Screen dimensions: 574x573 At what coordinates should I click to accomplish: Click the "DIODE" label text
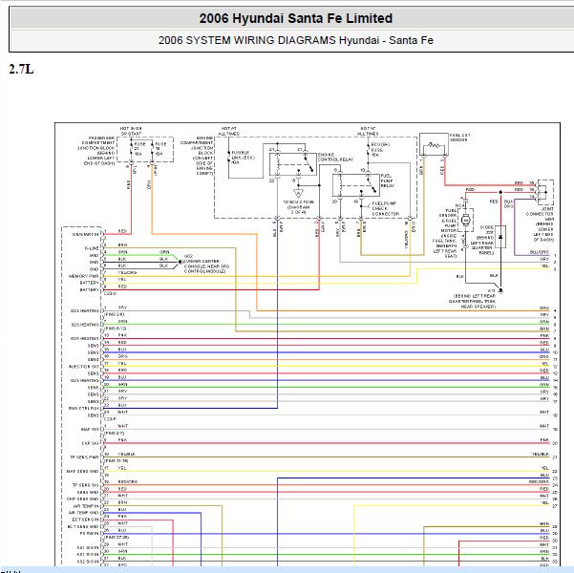(x=486, y=227)
